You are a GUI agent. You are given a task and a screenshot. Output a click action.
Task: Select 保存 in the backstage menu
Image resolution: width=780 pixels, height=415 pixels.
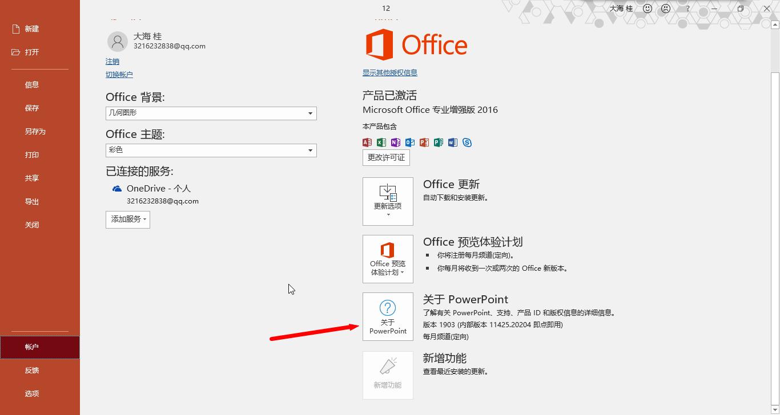32,108
